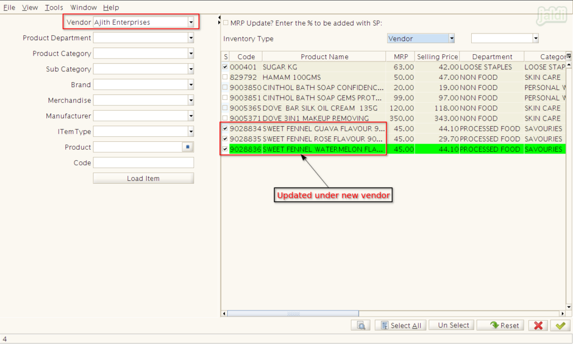The height and width of the screenshot is (344, 573).
Task: Click the selling price value 118.00
Action: (447, 108)
